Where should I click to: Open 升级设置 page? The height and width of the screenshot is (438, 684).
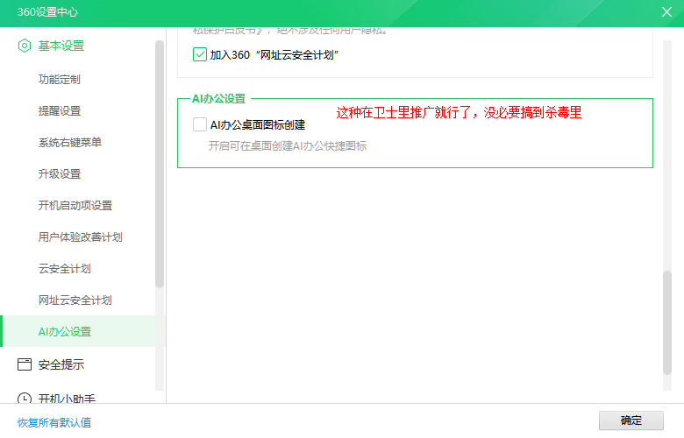[60, 174]
